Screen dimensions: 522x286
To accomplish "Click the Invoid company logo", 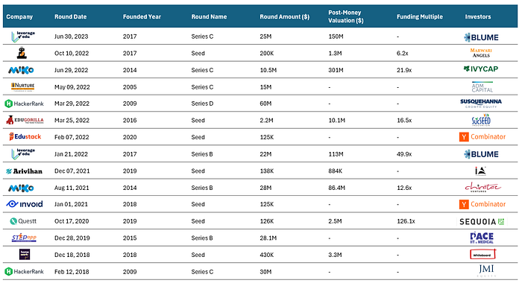I will point(25,204).
